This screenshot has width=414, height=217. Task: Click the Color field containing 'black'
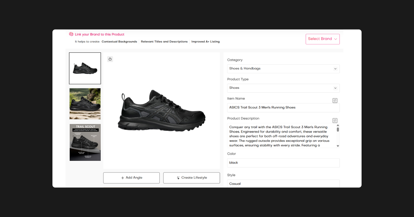(x=283, y=163)
